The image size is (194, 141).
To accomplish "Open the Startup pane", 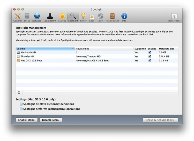I will 62,17.
